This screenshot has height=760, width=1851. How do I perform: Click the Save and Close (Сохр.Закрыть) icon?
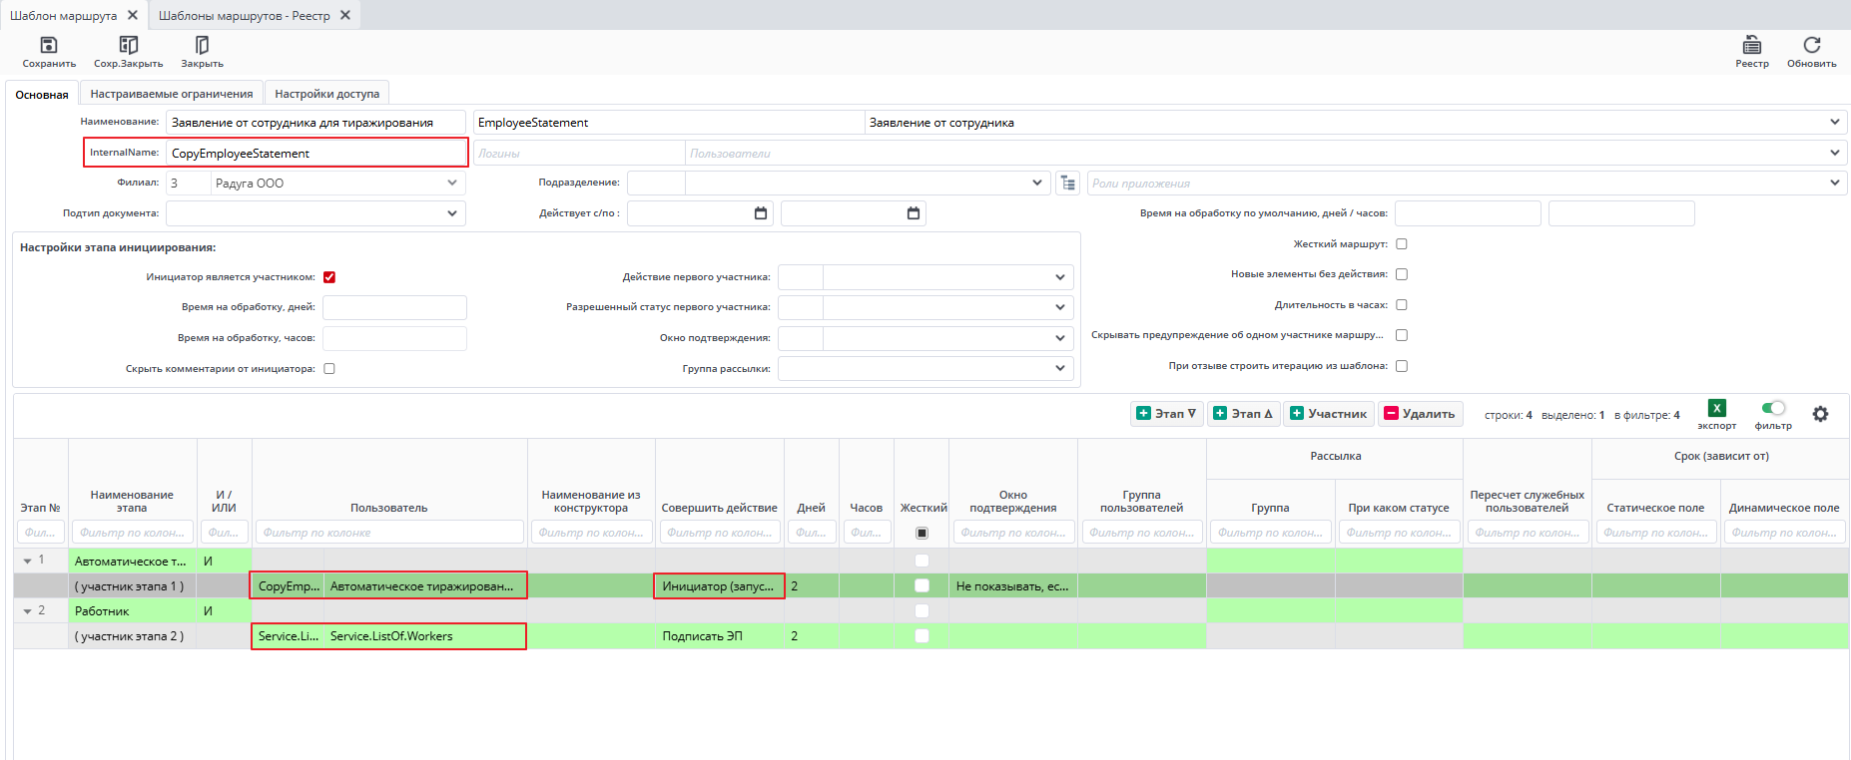128,46
